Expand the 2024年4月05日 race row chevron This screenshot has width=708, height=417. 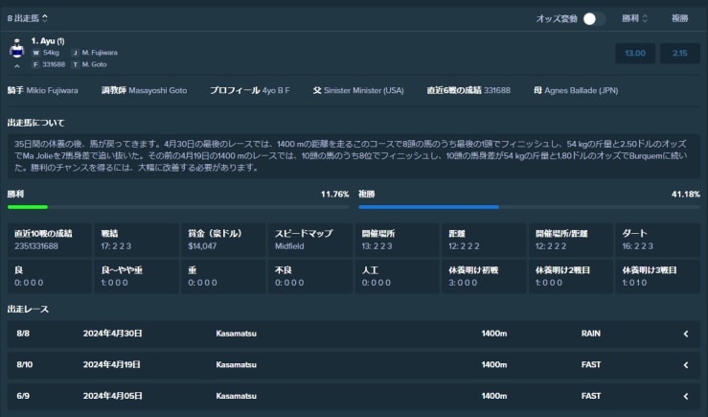pyautogui.click(x=685, y=396)
